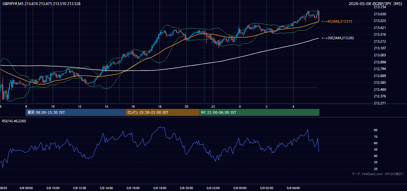Click the 5/8 22:00 date axis label
Image resolution: width=407 pixels, height=191 pixels.
click(213, 188)
